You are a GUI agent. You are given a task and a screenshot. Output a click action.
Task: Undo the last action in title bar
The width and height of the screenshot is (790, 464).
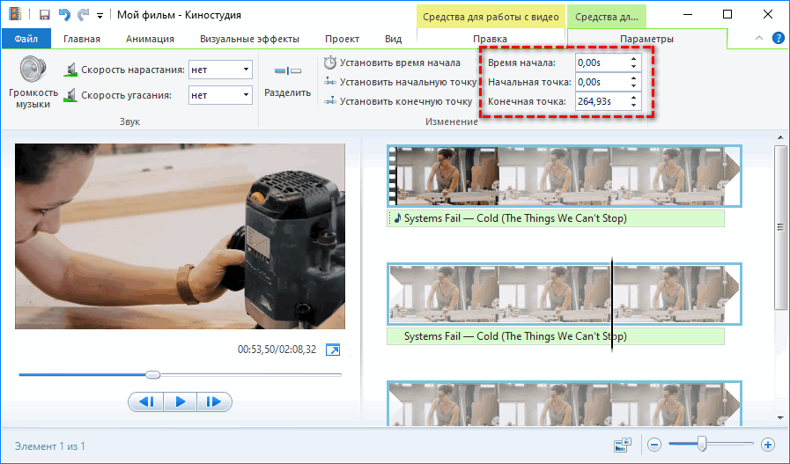[63, 15]
